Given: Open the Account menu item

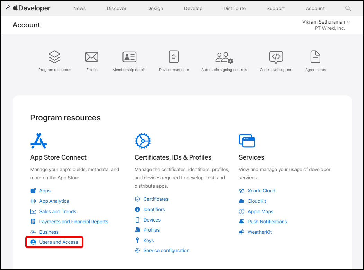Looking at the screenshot, I should [x=315, y=8].
